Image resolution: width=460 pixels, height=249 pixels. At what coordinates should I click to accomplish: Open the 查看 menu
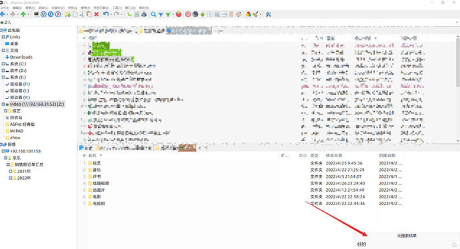[x=30, y=8]
